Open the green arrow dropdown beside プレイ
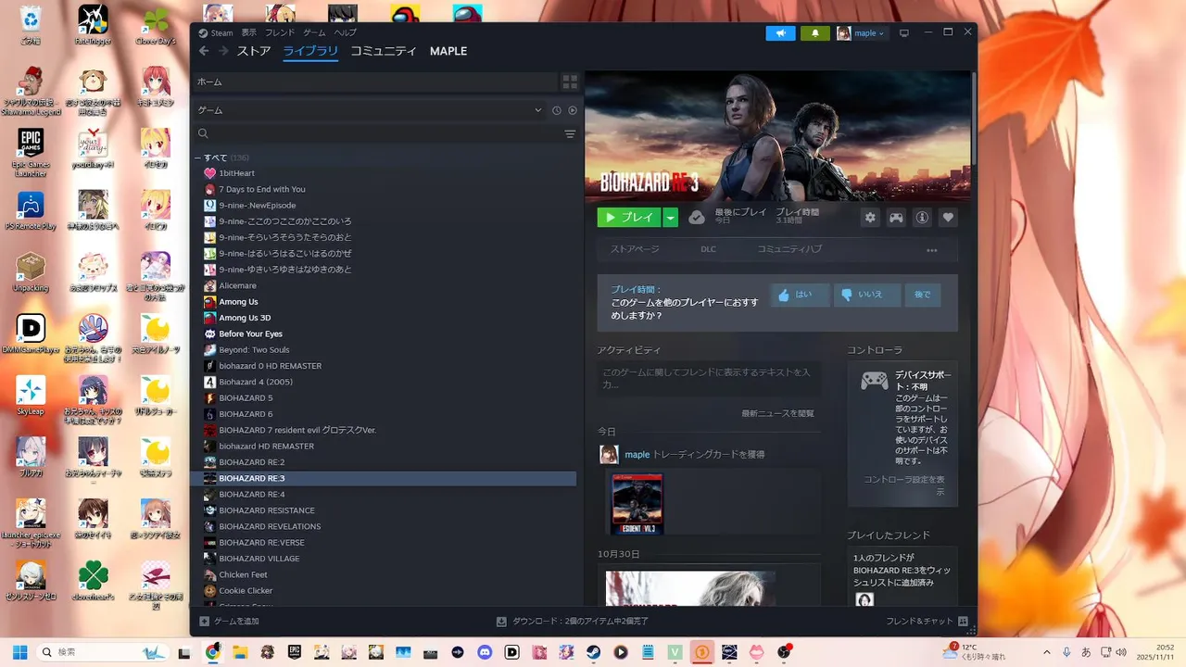Viewport: 1186px width, 667px height. (671, 218)
